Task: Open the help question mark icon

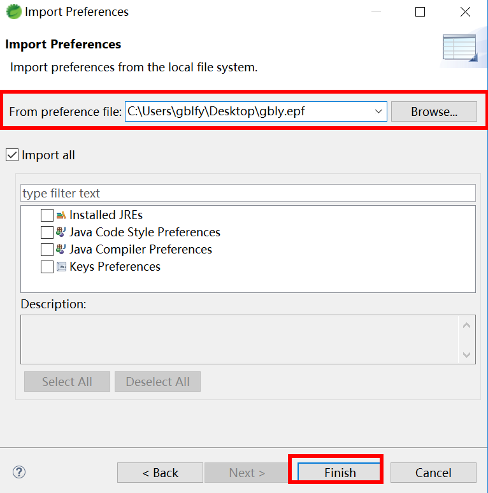Action: click(x=19, y=472)
